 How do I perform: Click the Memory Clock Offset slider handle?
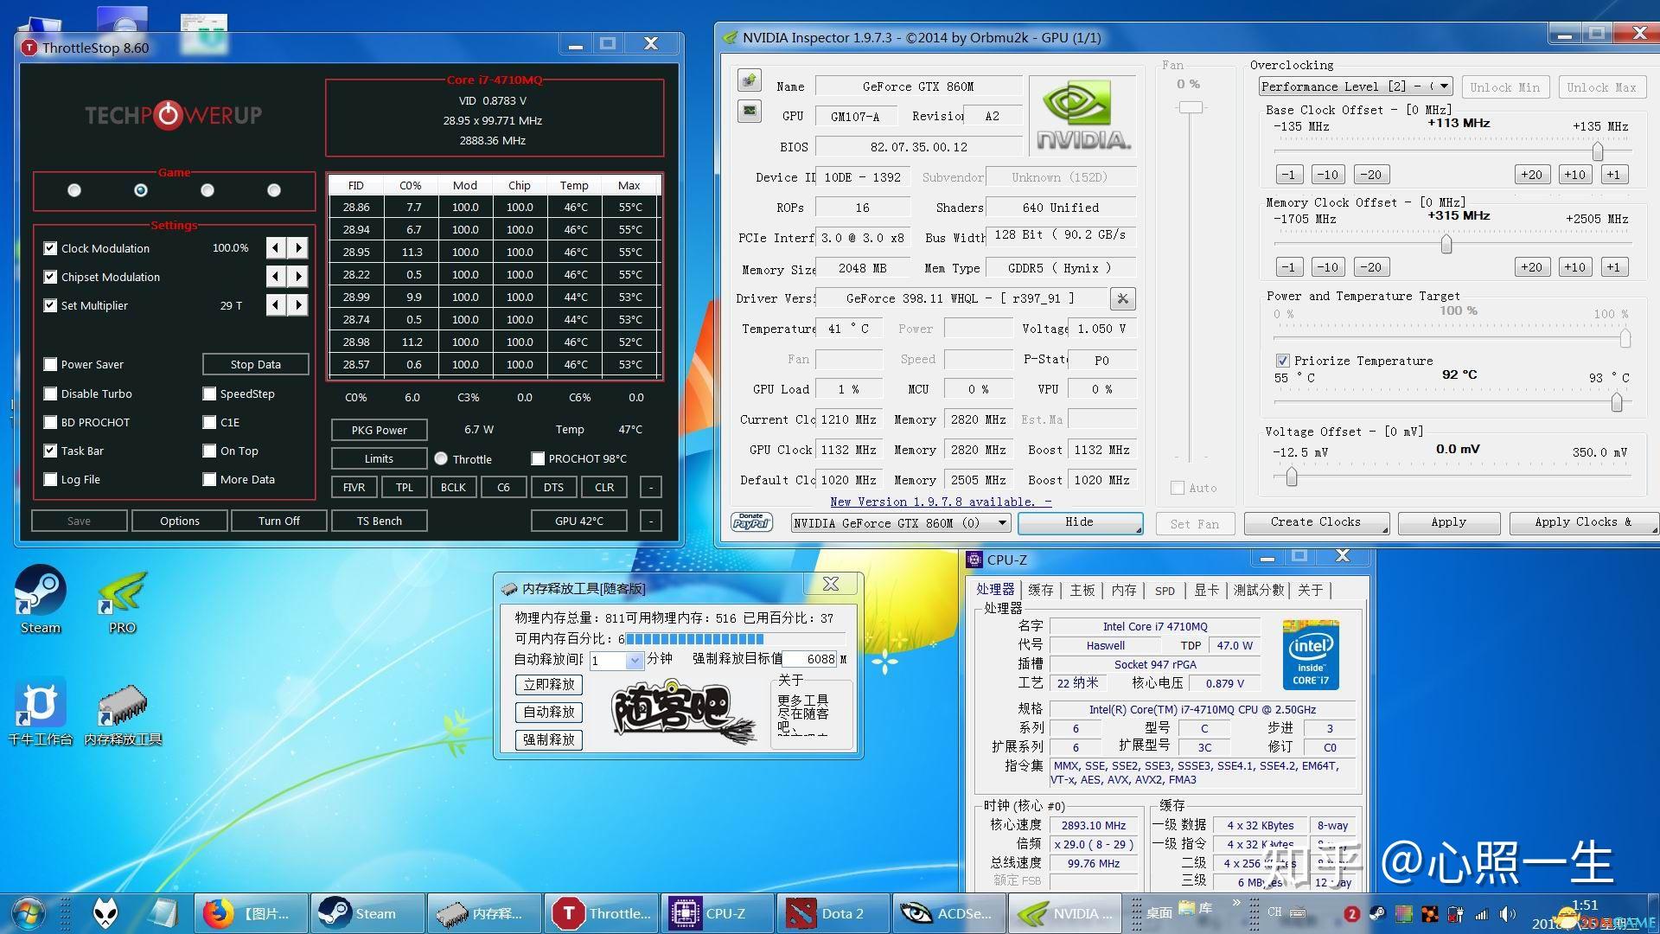1446,245
